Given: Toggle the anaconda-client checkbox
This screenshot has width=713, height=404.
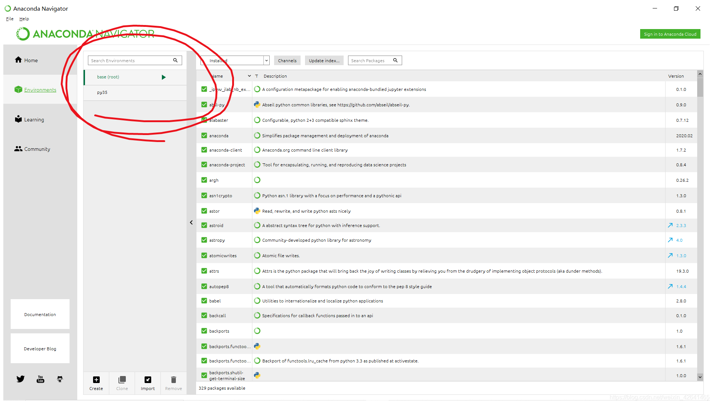Looking at the screenshot, I should pos(204,150).
